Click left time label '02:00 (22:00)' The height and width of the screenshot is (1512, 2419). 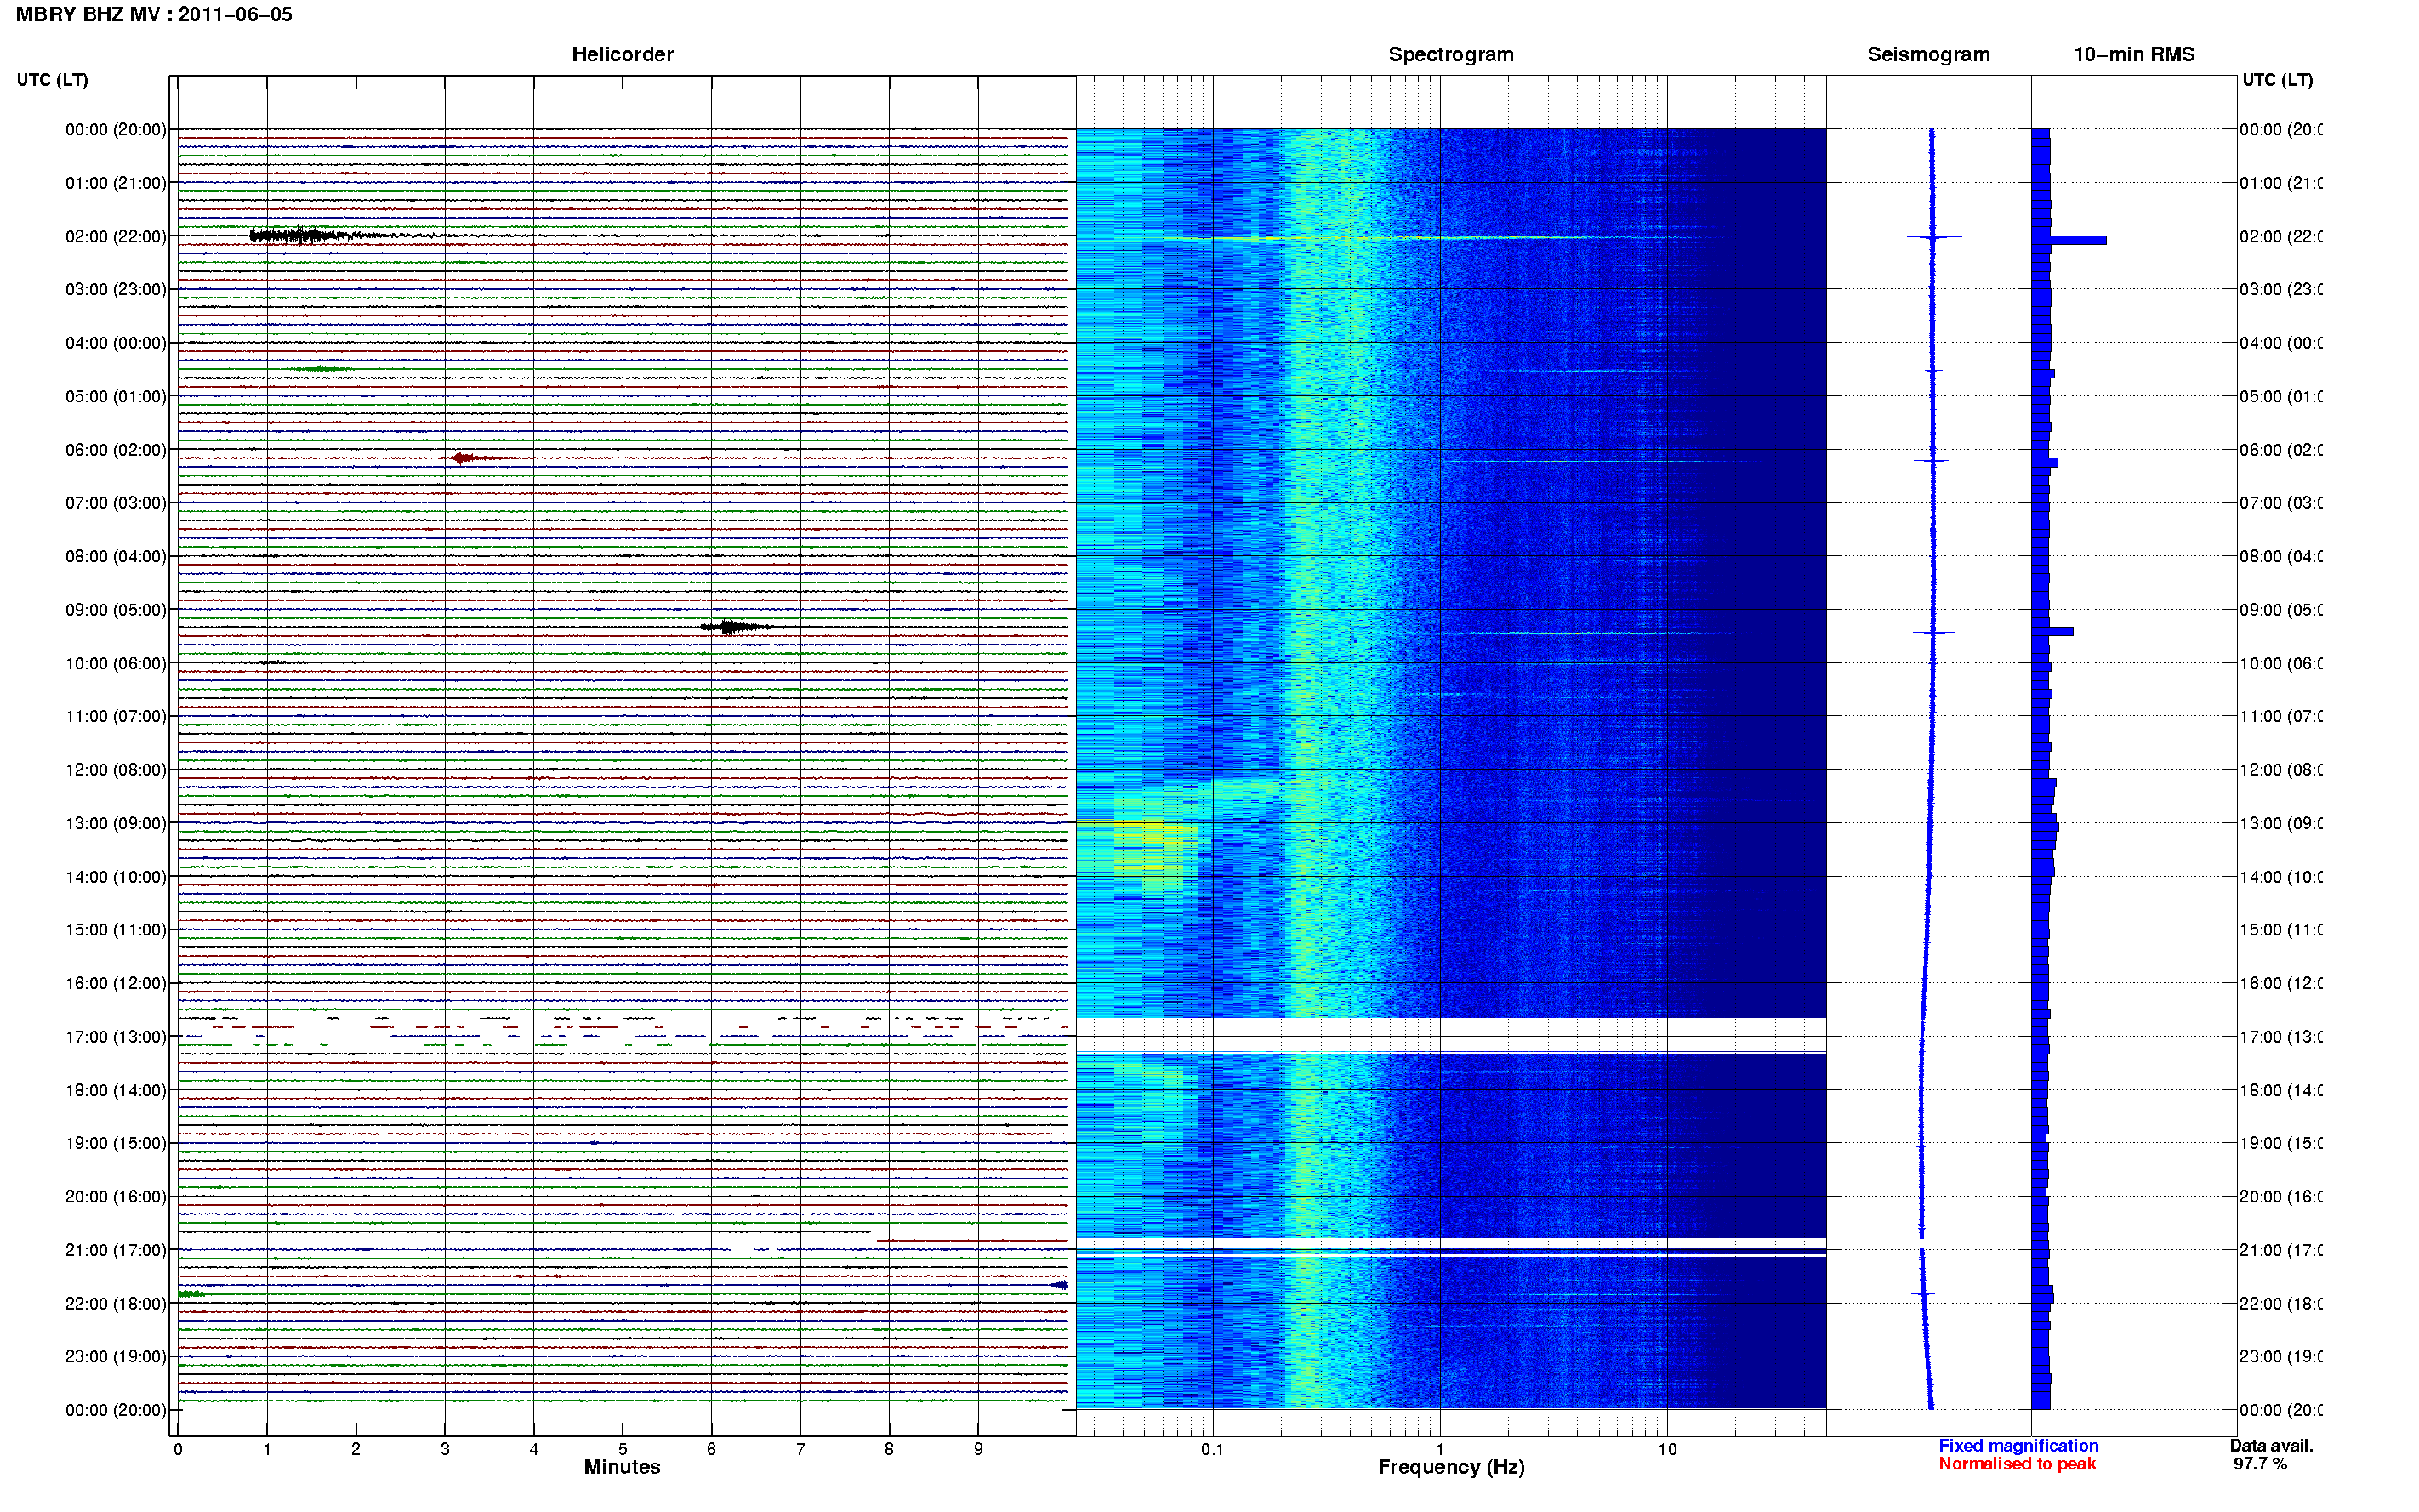[x=116, y=236]
